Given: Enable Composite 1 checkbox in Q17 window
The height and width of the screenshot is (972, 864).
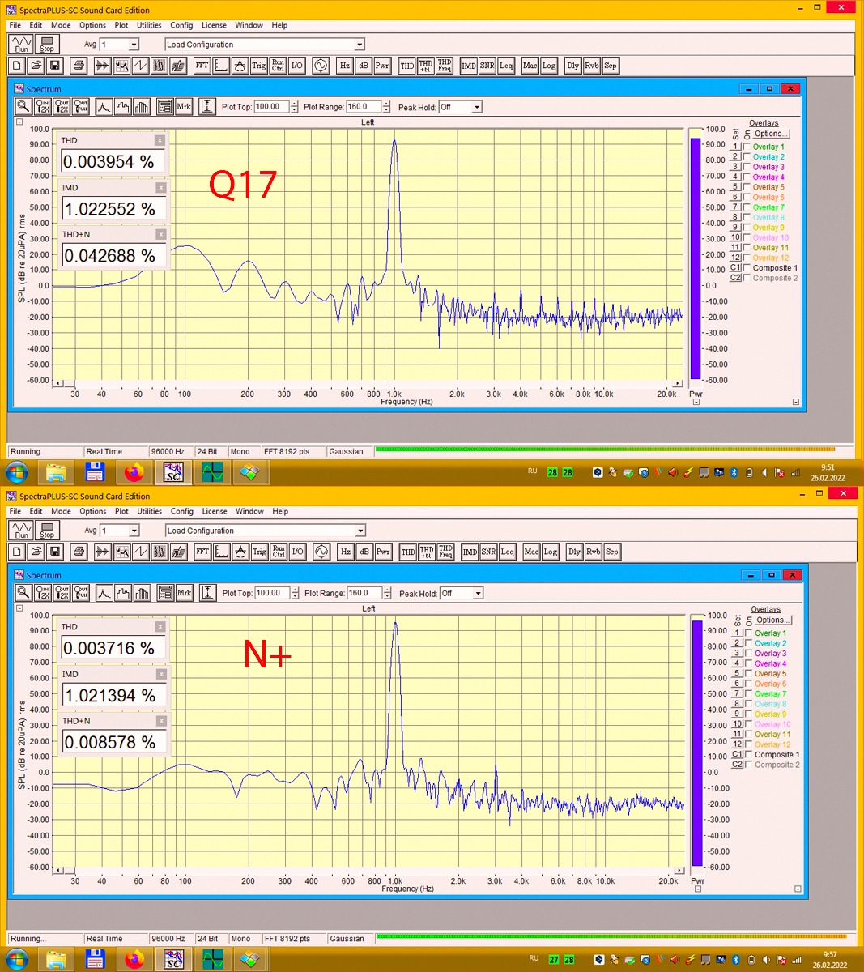Looking at the screenshot, I should (x=747, y=268).
